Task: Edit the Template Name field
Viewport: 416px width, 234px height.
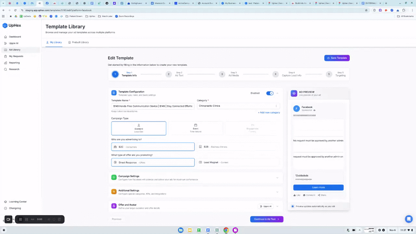Action: tap(153, 106)
